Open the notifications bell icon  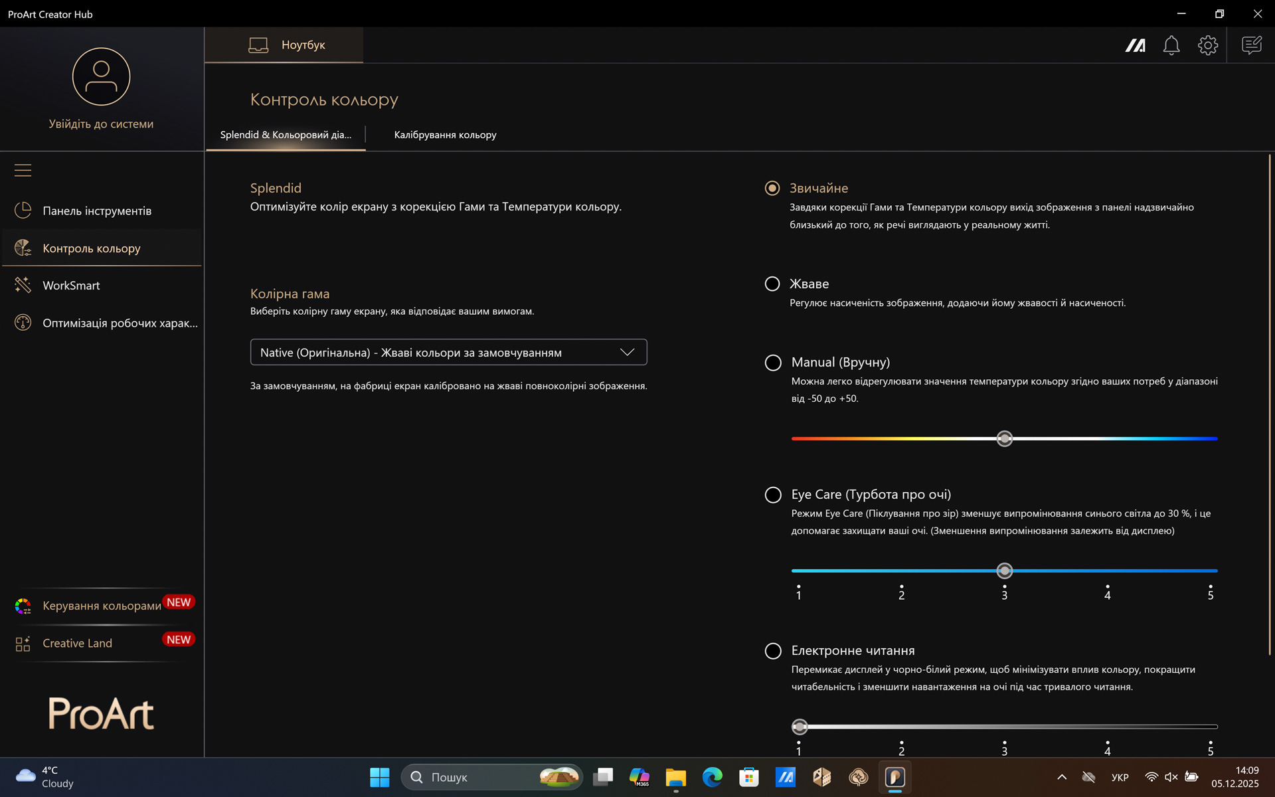coord(1171,45)
